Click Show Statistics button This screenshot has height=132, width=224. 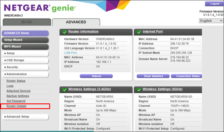153,76
